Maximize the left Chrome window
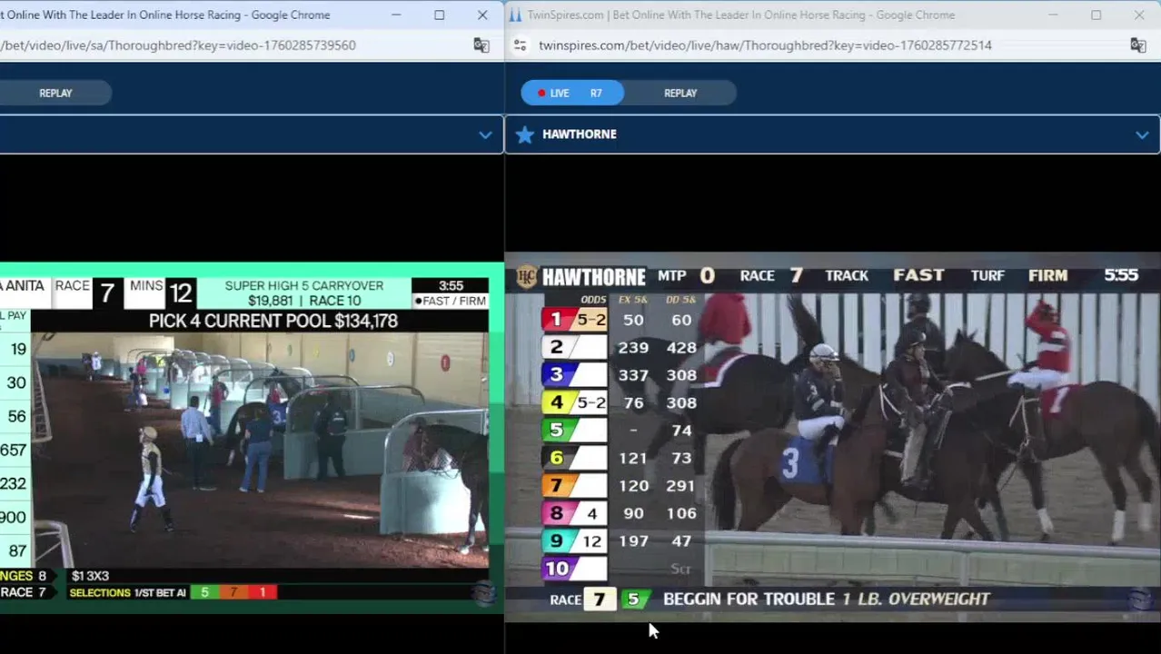 click(440, 15)
